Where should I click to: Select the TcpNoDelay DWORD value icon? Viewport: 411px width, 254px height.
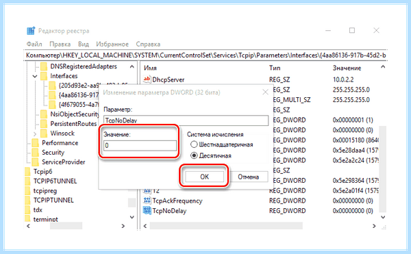[147, 211]
